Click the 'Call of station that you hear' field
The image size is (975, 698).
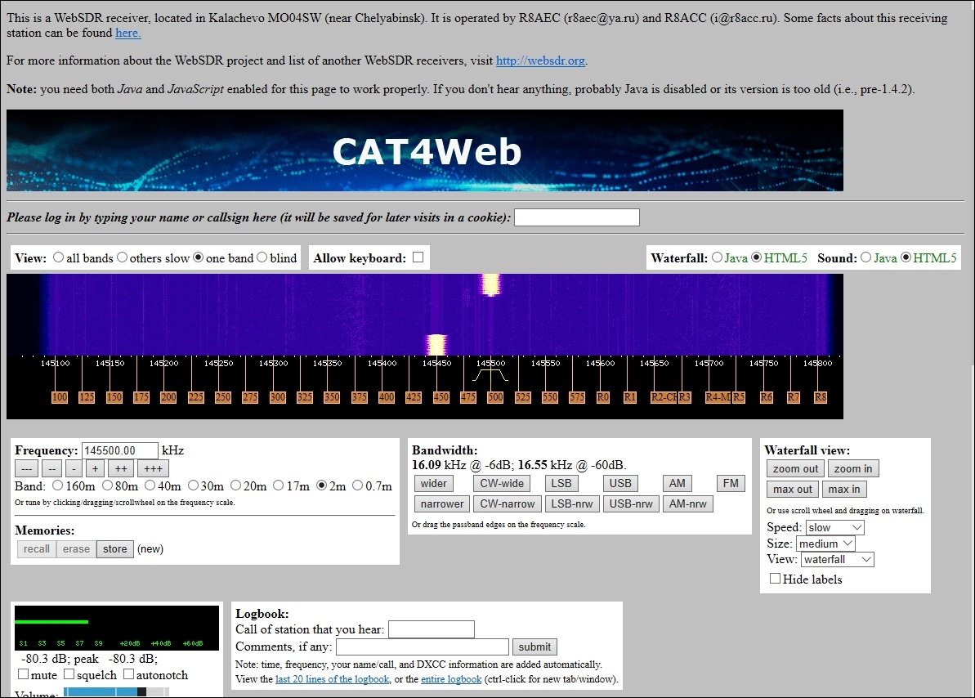point(431,629)
